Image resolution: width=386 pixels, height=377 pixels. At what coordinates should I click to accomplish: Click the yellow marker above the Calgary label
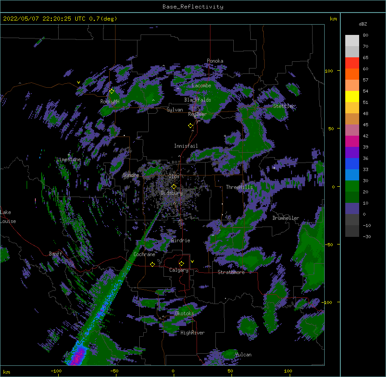pos(181,264)
